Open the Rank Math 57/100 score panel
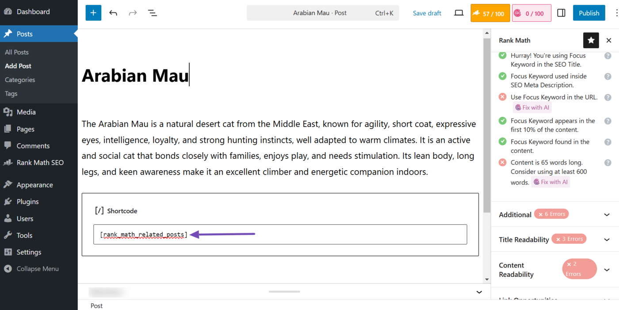Image resolution: width=619 pixels, height=310 pixels. (490, 13)
